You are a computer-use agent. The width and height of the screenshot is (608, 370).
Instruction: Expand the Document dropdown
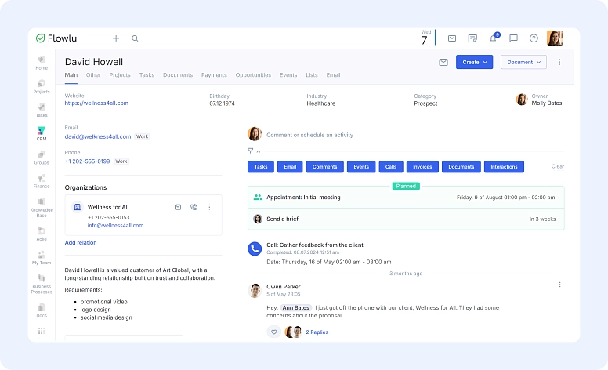click(x=523, y=62)
